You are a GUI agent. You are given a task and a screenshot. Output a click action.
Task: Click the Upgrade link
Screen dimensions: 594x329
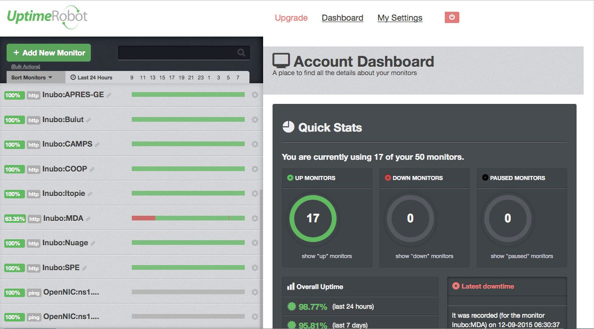coord(291,18)
